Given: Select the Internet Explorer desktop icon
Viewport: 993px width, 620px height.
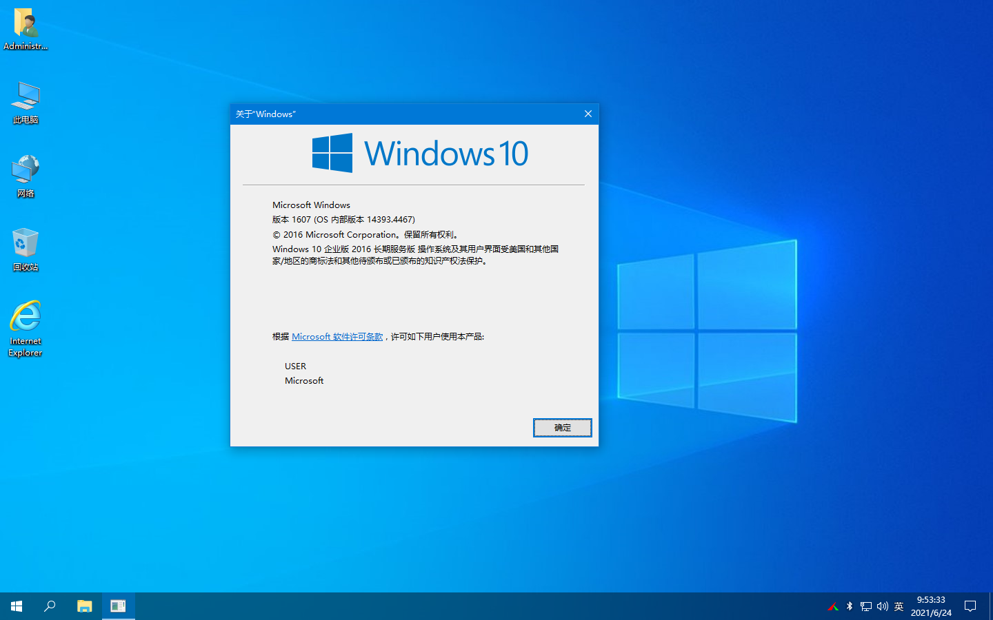Looking at the screenshot, I should (x=26, y=329).
